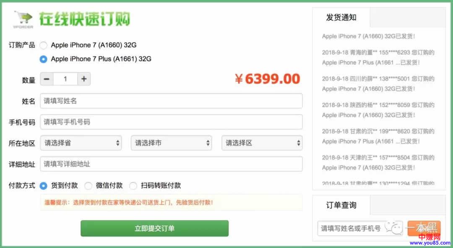Choose 货到付款 payment method
Image resolution: width=453 pixels, height=248 pixels.
(x=43, y=185)
